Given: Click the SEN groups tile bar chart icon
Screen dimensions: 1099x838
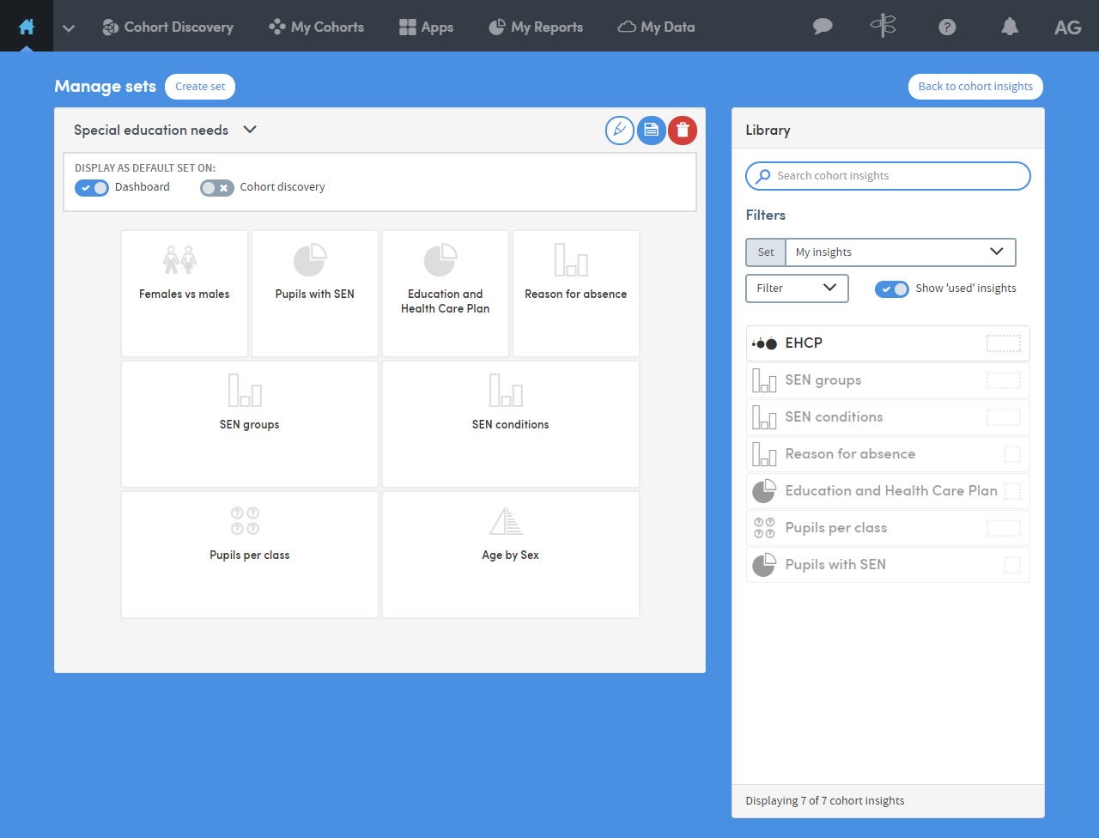Looking at the screenshot, I should (245, 390).
